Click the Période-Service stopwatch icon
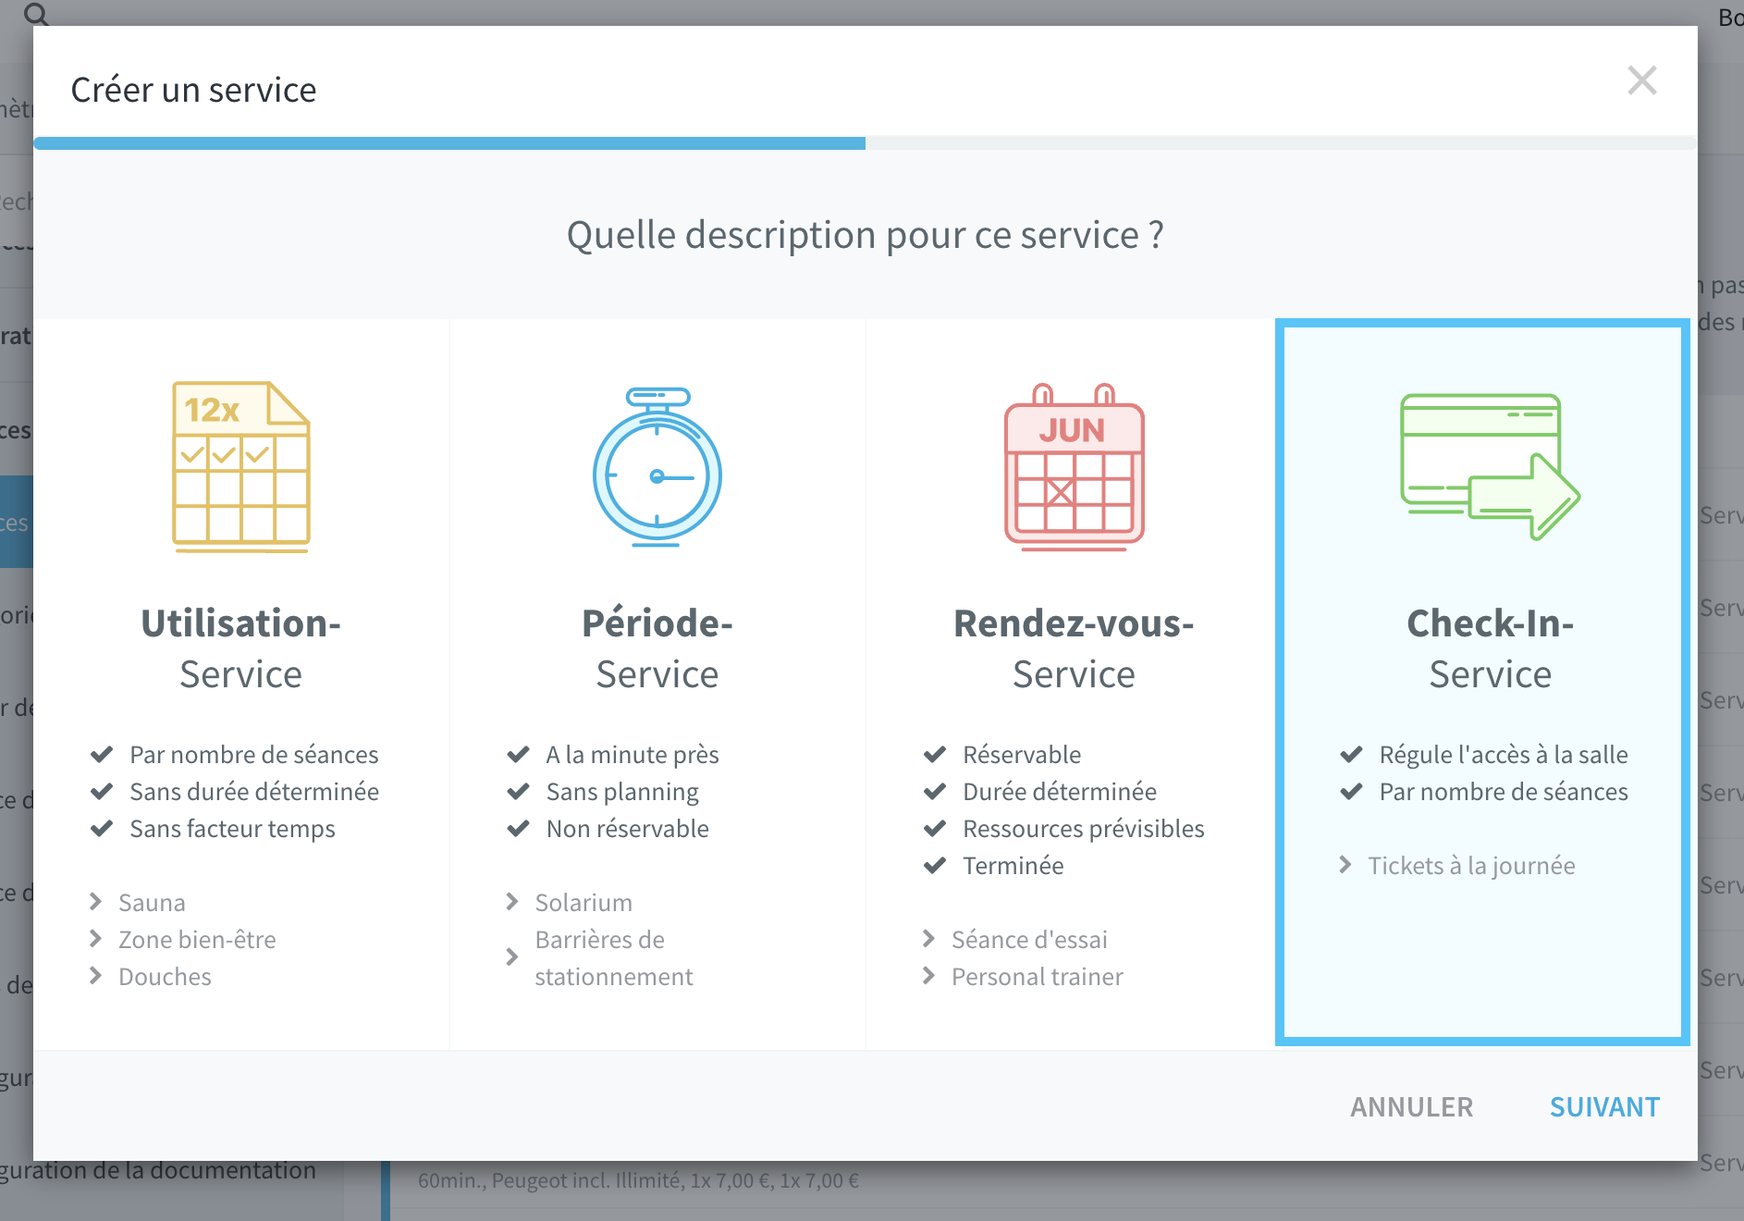Screen dimensions: 1744x1221 click(x=657, y=466)
